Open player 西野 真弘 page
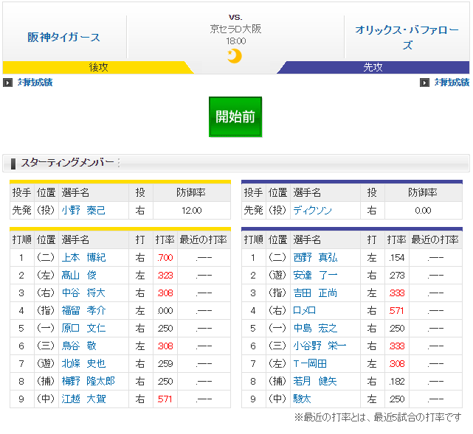The width and height of the screenshot is (473, 434). 315,257
